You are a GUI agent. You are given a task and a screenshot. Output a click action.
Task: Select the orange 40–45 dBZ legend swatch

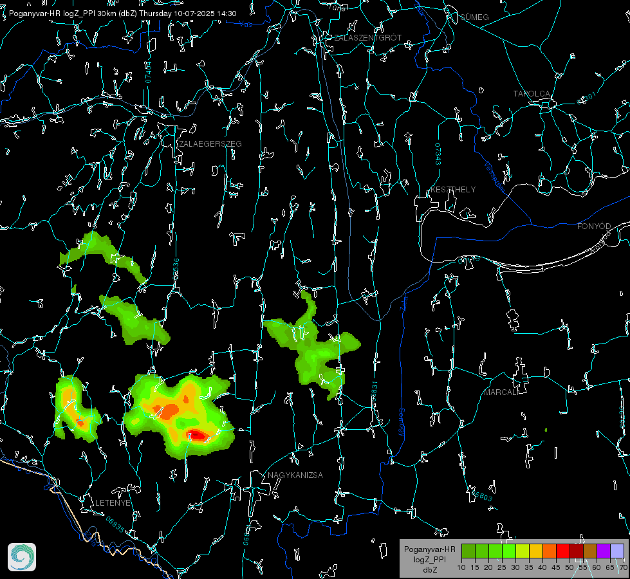(550, 551)
